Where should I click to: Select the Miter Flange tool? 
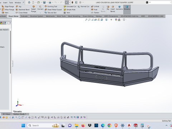tap(8, 10)
